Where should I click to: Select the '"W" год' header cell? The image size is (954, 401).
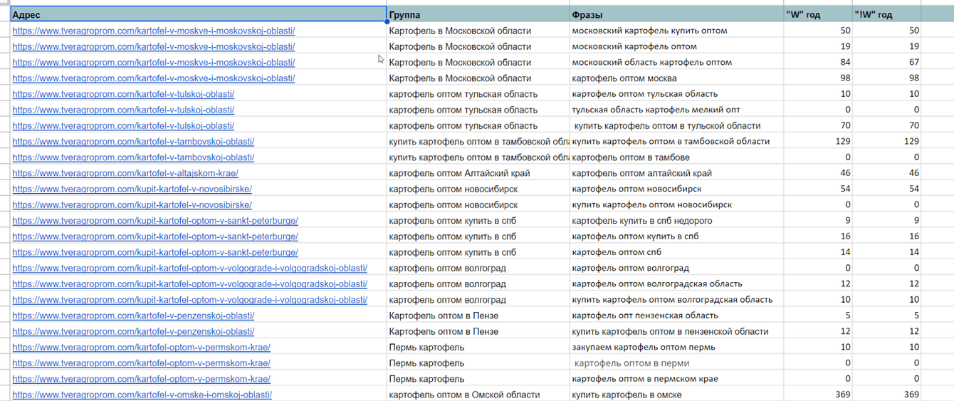pyautogui.click(x=817, y=14)
